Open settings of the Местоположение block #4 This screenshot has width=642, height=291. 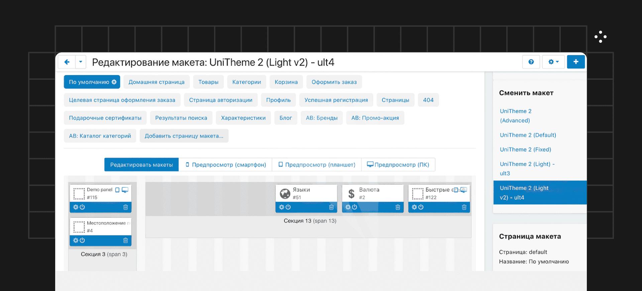[x=76, y=240]
